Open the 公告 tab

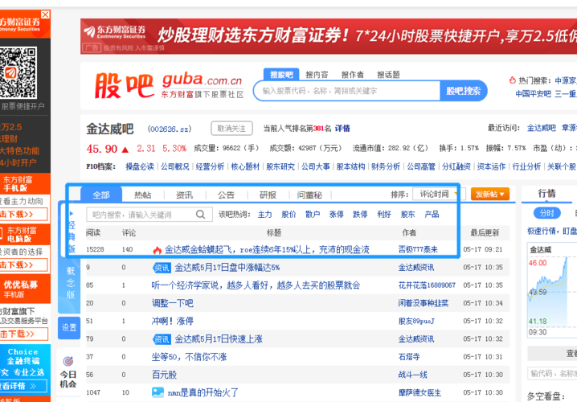click(226, 195)
